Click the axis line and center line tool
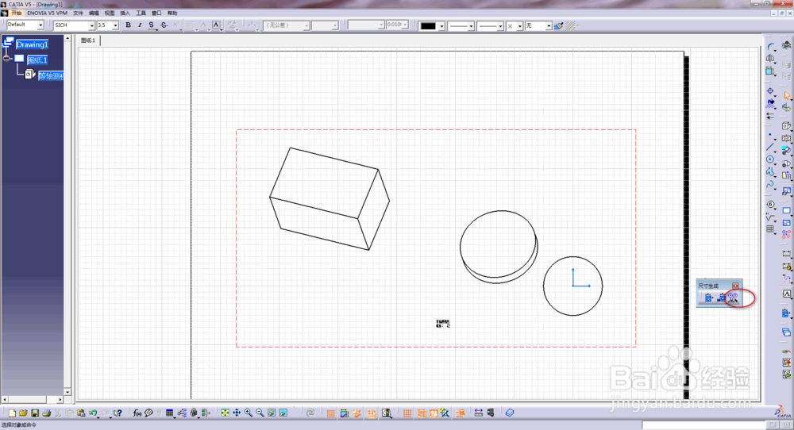Image resolution: width=794 pixels, height=430 pixels. coord(770,91)
